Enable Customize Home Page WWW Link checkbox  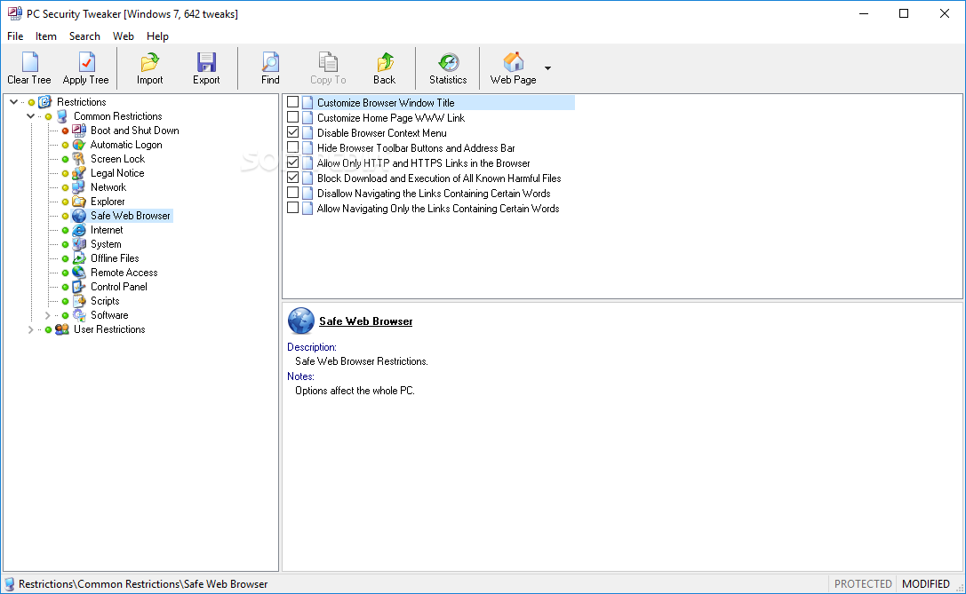293,117
